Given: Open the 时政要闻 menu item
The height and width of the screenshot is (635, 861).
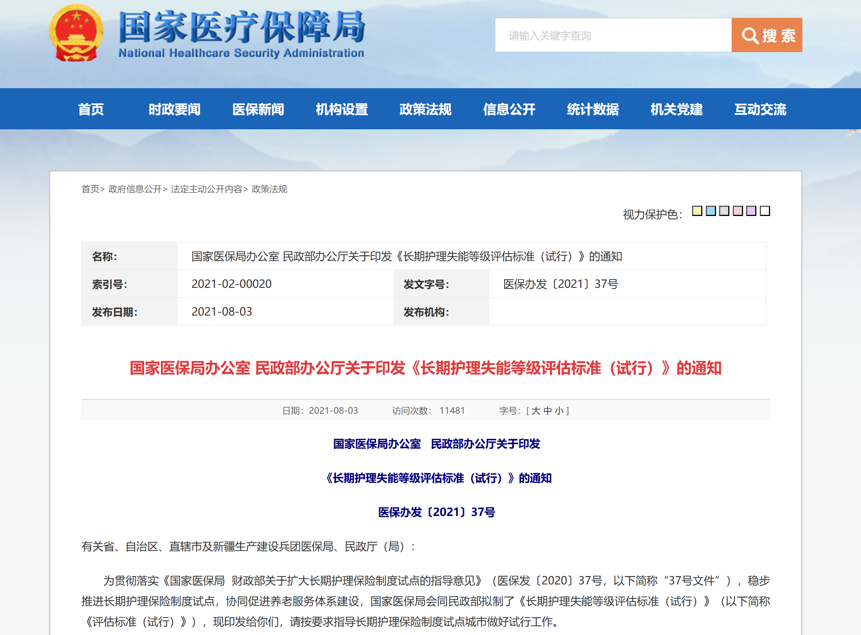Looking at the screenshot, I should tap(175, 109).
